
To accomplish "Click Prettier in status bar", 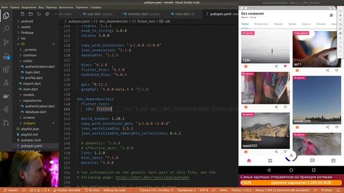I will (x=326, y=190).
